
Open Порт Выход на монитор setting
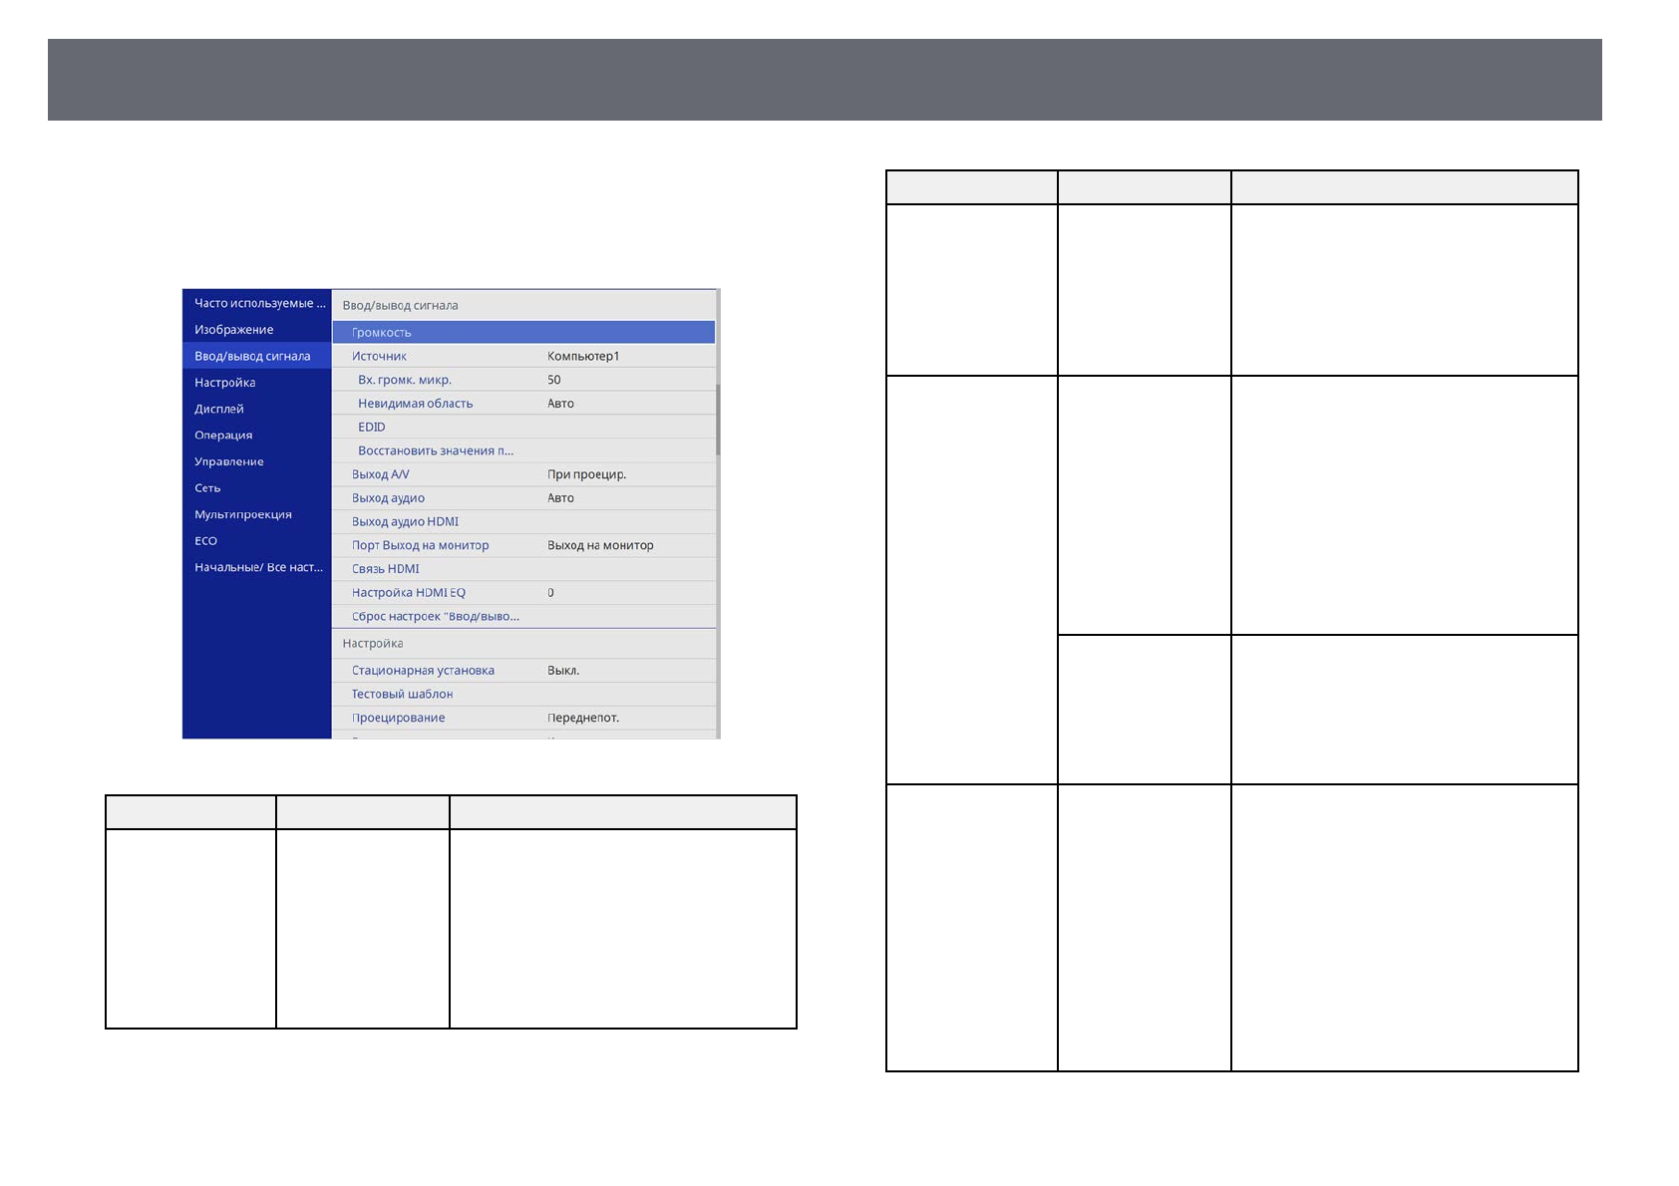pyautogui.click(x=523, y=545)
